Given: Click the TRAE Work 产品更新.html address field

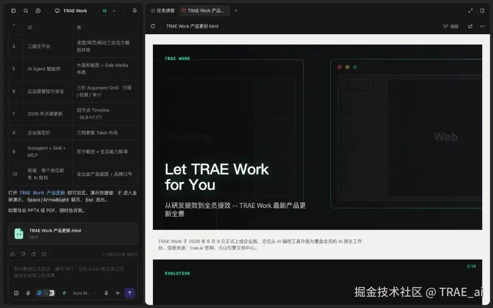Looking at the screenshot, I should click(x=192, y=26).
